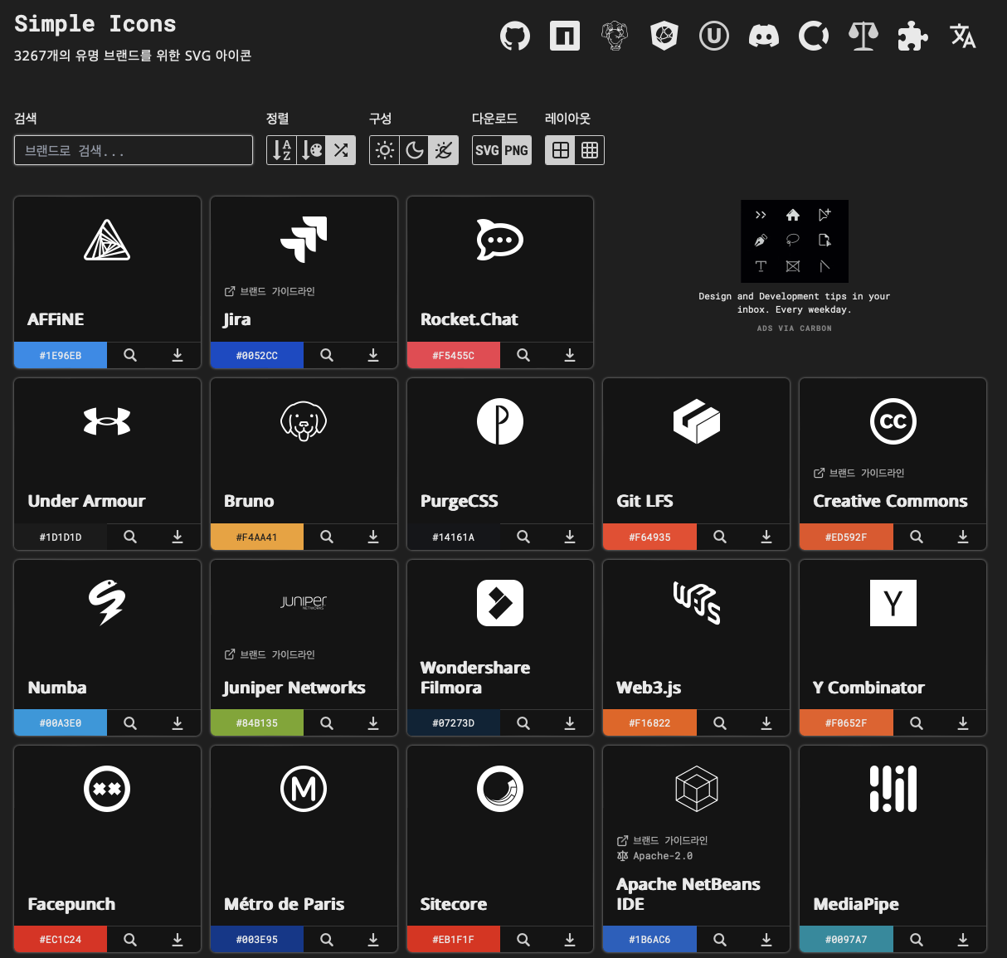The height and width of the screenshot is (958, 1007).
Task: View Apache NetBeans IDE icon details
Action: tap(720, 939)
